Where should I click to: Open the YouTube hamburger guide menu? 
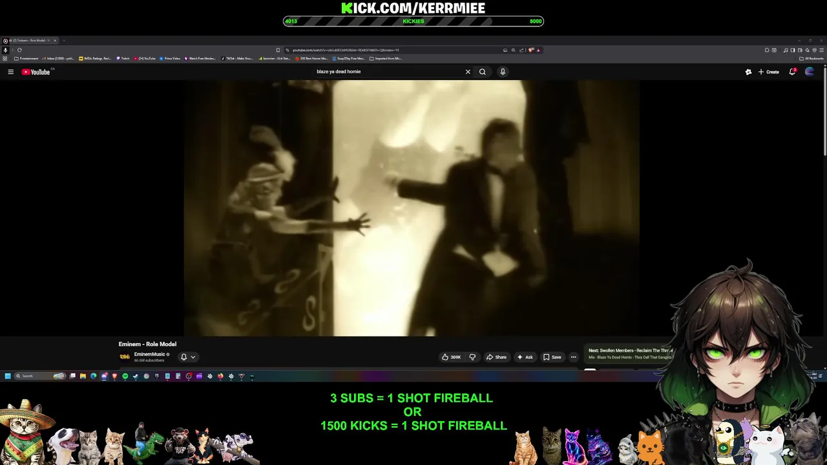(x=10, y=72)
